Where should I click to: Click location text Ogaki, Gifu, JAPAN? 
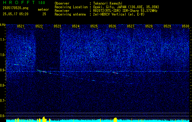tap(110, 7)
